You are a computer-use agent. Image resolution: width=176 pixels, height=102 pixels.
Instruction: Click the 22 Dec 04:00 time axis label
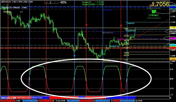pyautogui.click(x=60, y=101)
